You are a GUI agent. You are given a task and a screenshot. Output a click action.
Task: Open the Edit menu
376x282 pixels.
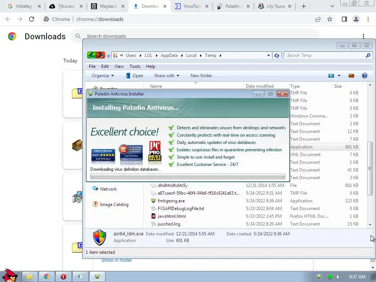coord(105,66)
